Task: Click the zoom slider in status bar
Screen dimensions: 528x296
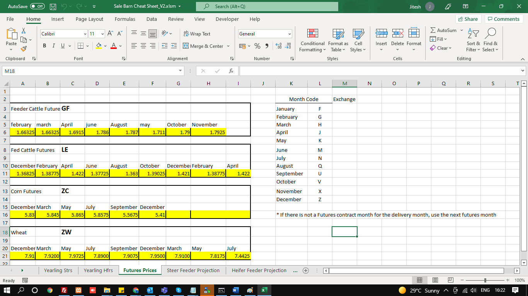Action: (x=485, y=280)
